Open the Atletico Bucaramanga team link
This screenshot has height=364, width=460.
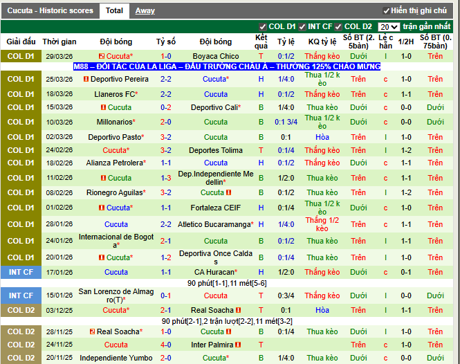214,224
